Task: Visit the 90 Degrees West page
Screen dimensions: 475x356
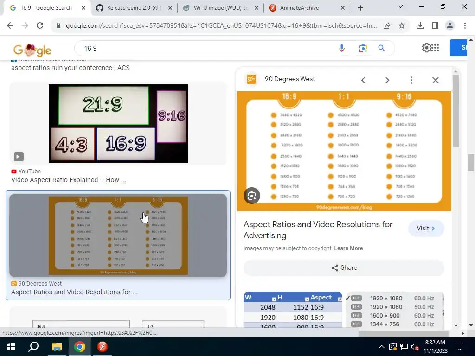Action: tap(426, 228)
